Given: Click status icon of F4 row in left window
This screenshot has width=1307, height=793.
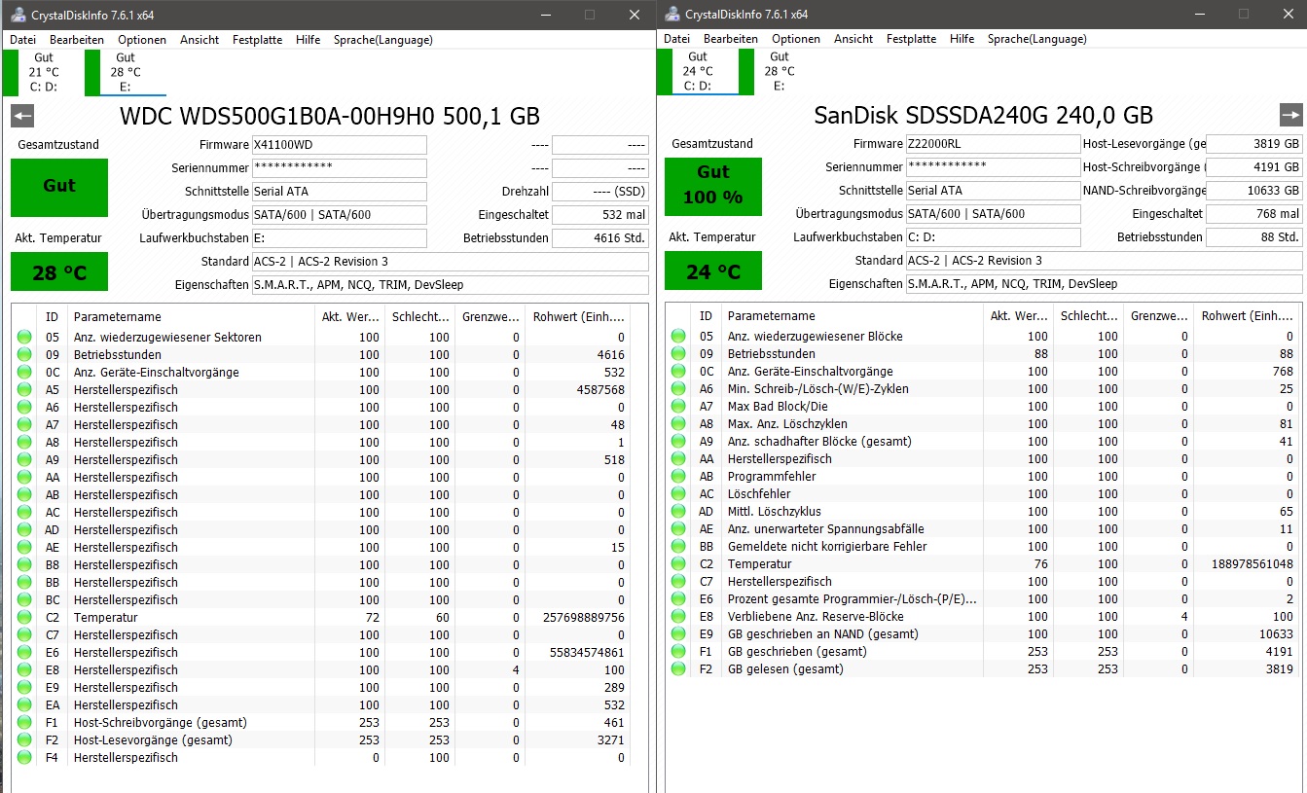Looking at the screenshot, I should (x=24, y=758).
